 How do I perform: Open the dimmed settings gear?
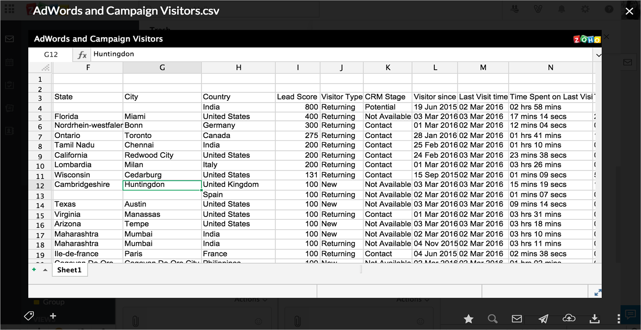tap(585, 9)
